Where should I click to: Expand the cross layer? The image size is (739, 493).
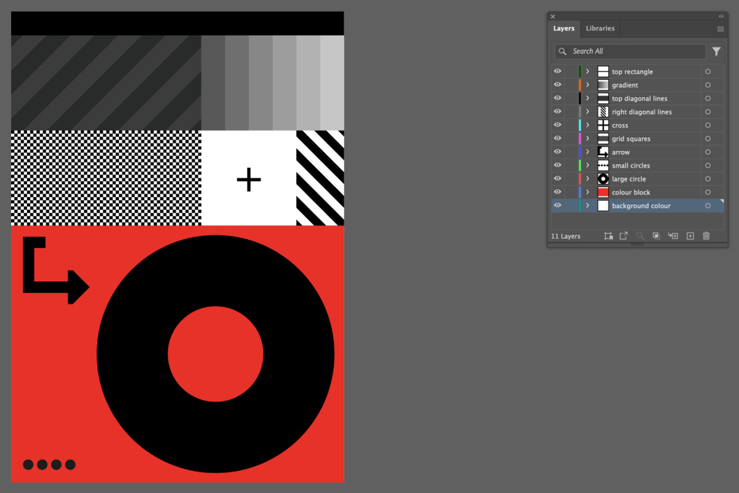coord(588,125)
